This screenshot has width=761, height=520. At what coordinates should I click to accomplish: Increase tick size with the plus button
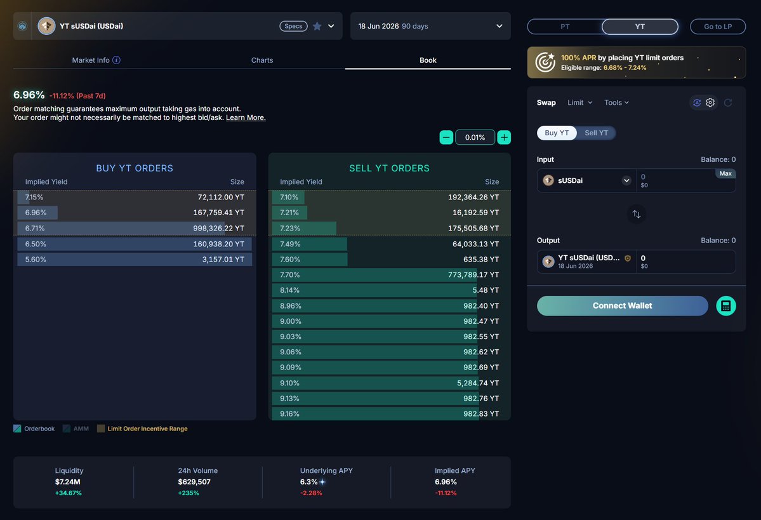coord(504,137)
